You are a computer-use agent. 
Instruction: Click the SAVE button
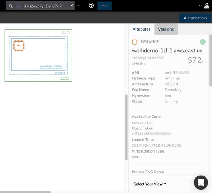[x=105, y=6]
